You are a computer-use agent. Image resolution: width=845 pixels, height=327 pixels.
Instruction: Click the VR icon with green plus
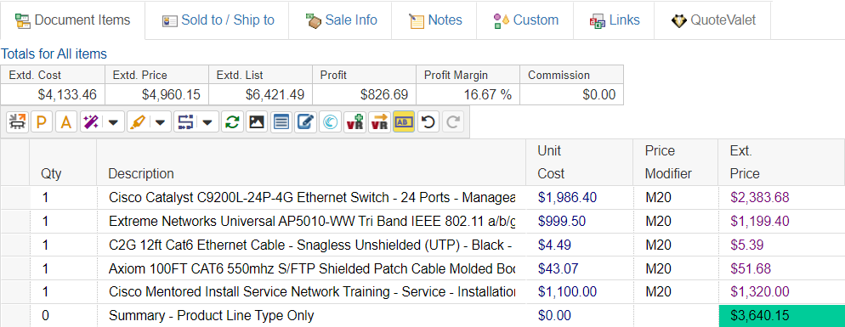pyautogui.click(x=354, y=122)
